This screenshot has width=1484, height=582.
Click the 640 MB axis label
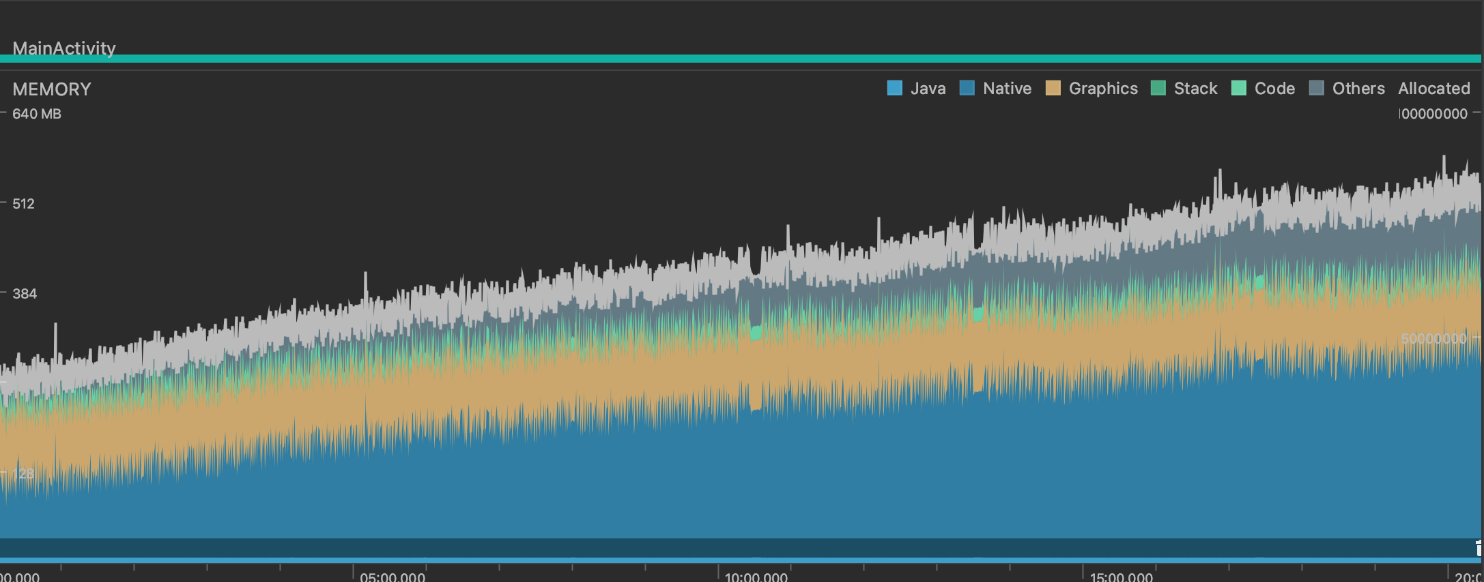point(37,114)
